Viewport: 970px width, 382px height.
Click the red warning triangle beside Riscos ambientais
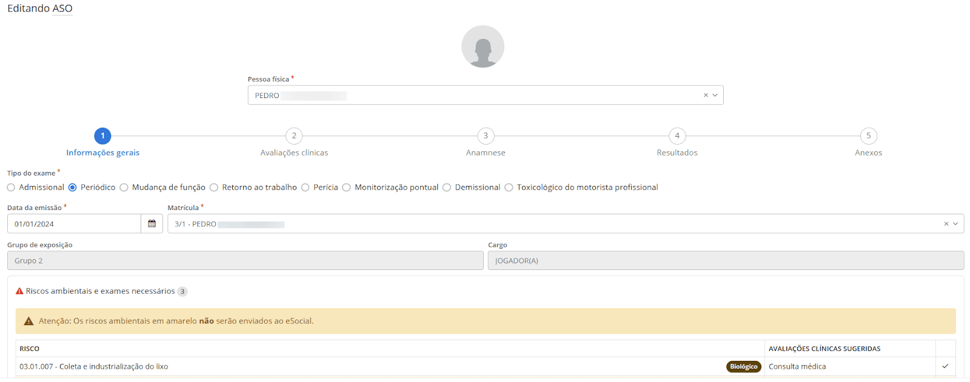coord(19,291)
